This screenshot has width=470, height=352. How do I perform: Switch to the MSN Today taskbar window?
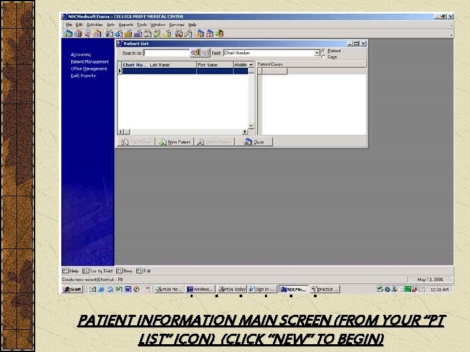(232, 289)
